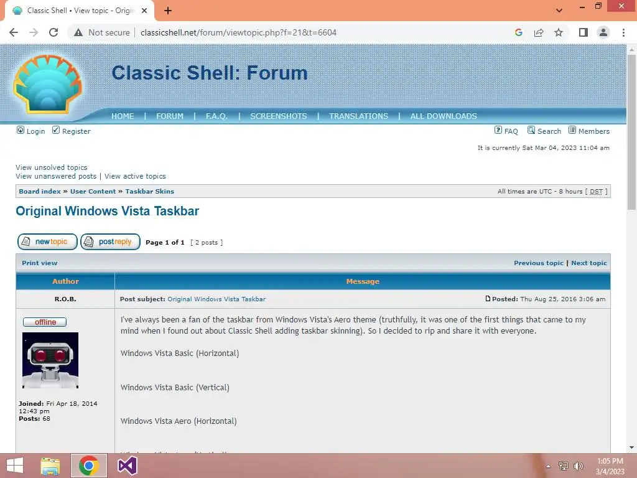
Task: Open the Chrome profile avatar
Action: point(603,32)
